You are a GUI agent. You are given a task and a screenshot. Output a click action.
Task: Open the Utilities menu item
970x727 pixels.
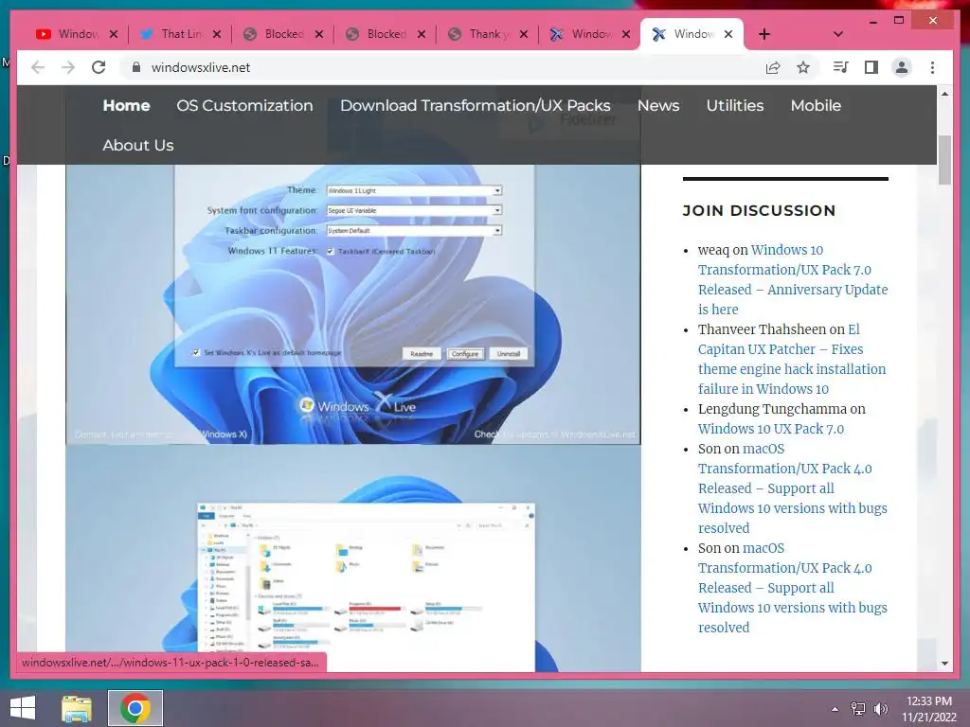click(735, 106)
